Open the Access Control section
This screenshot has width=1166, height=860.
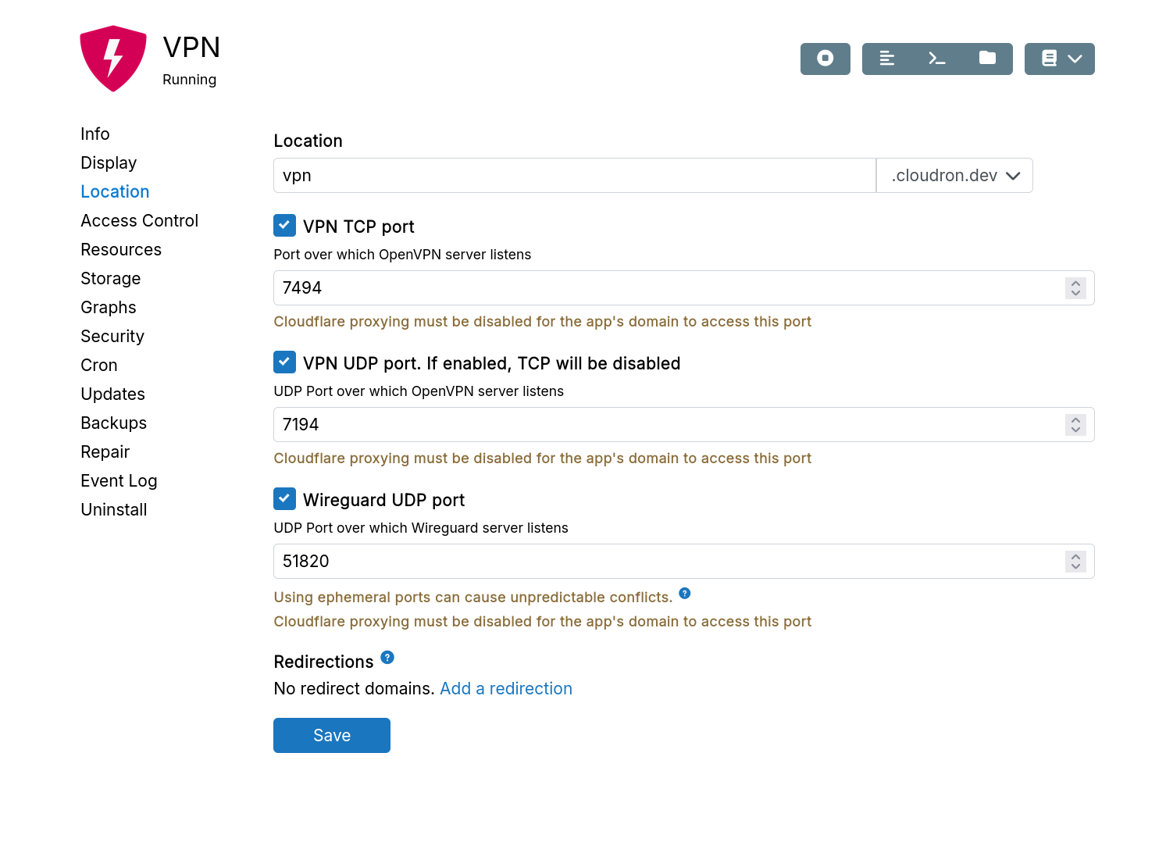click(x=140, y=221)
